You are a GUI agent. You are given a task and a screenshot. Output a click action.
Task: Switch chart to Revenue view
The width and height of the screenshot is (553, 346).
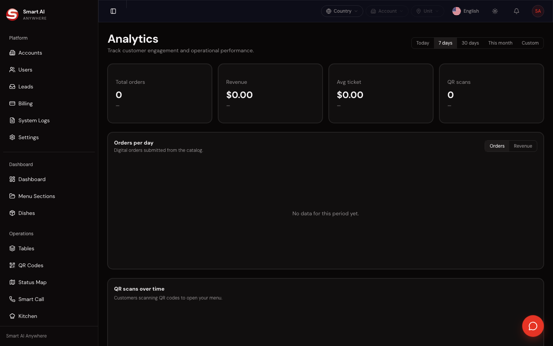(523, 146)
